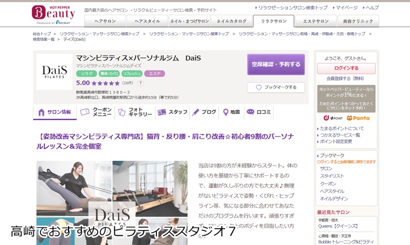Click つかえるサービス一覧 link
410x245 pixels.
(x=340, y=135)
